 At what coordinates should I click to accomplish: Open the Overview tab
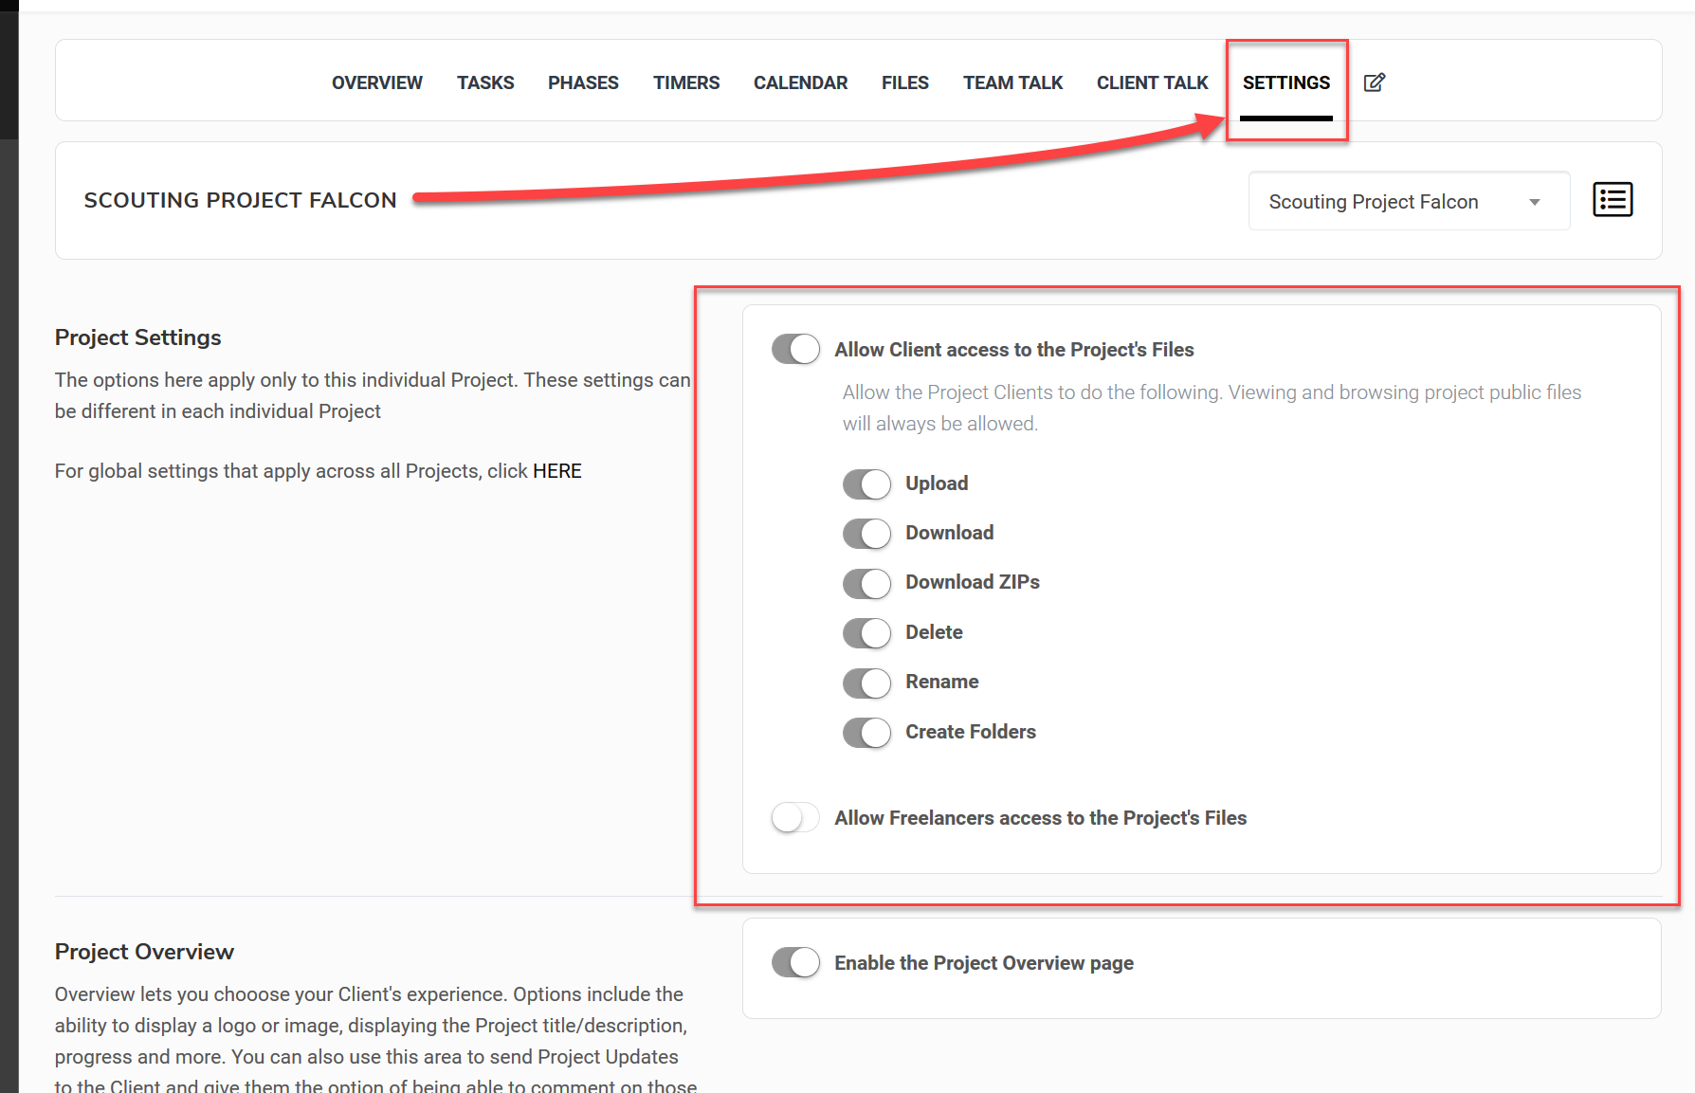click(377, 82)
